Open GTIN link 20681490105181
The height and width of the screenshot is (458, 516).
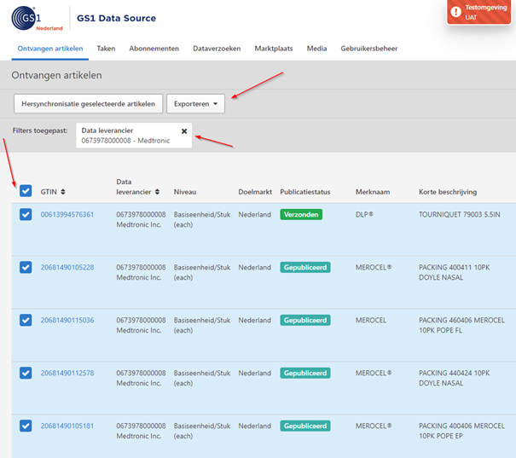pyautogui.click(x=67, y=426)
